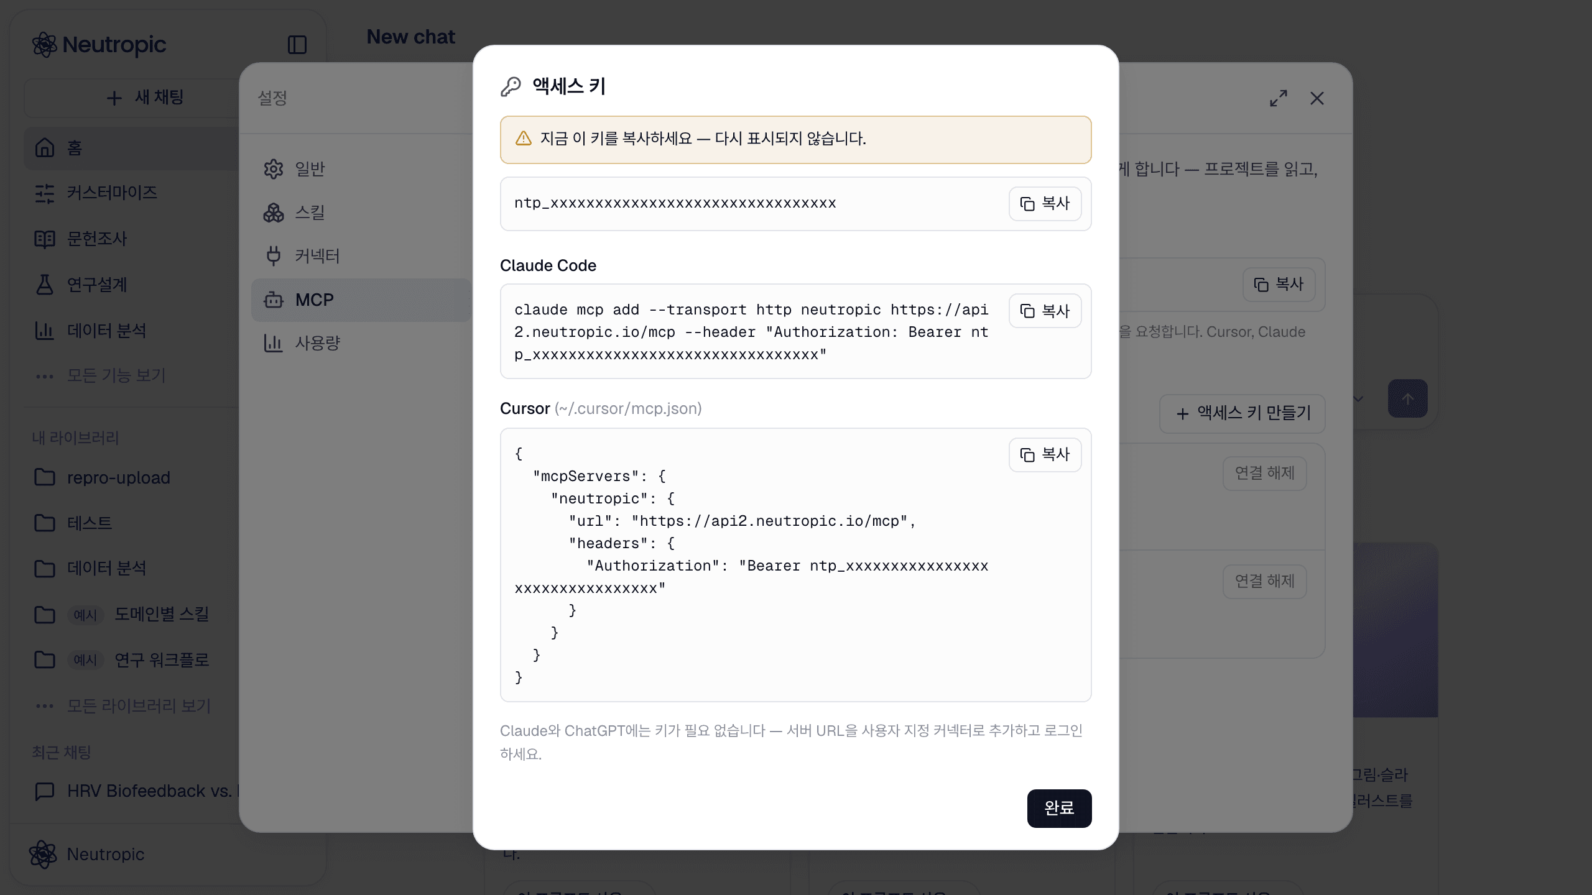Click the key icon beside 액세스 키

coord(511,86)
